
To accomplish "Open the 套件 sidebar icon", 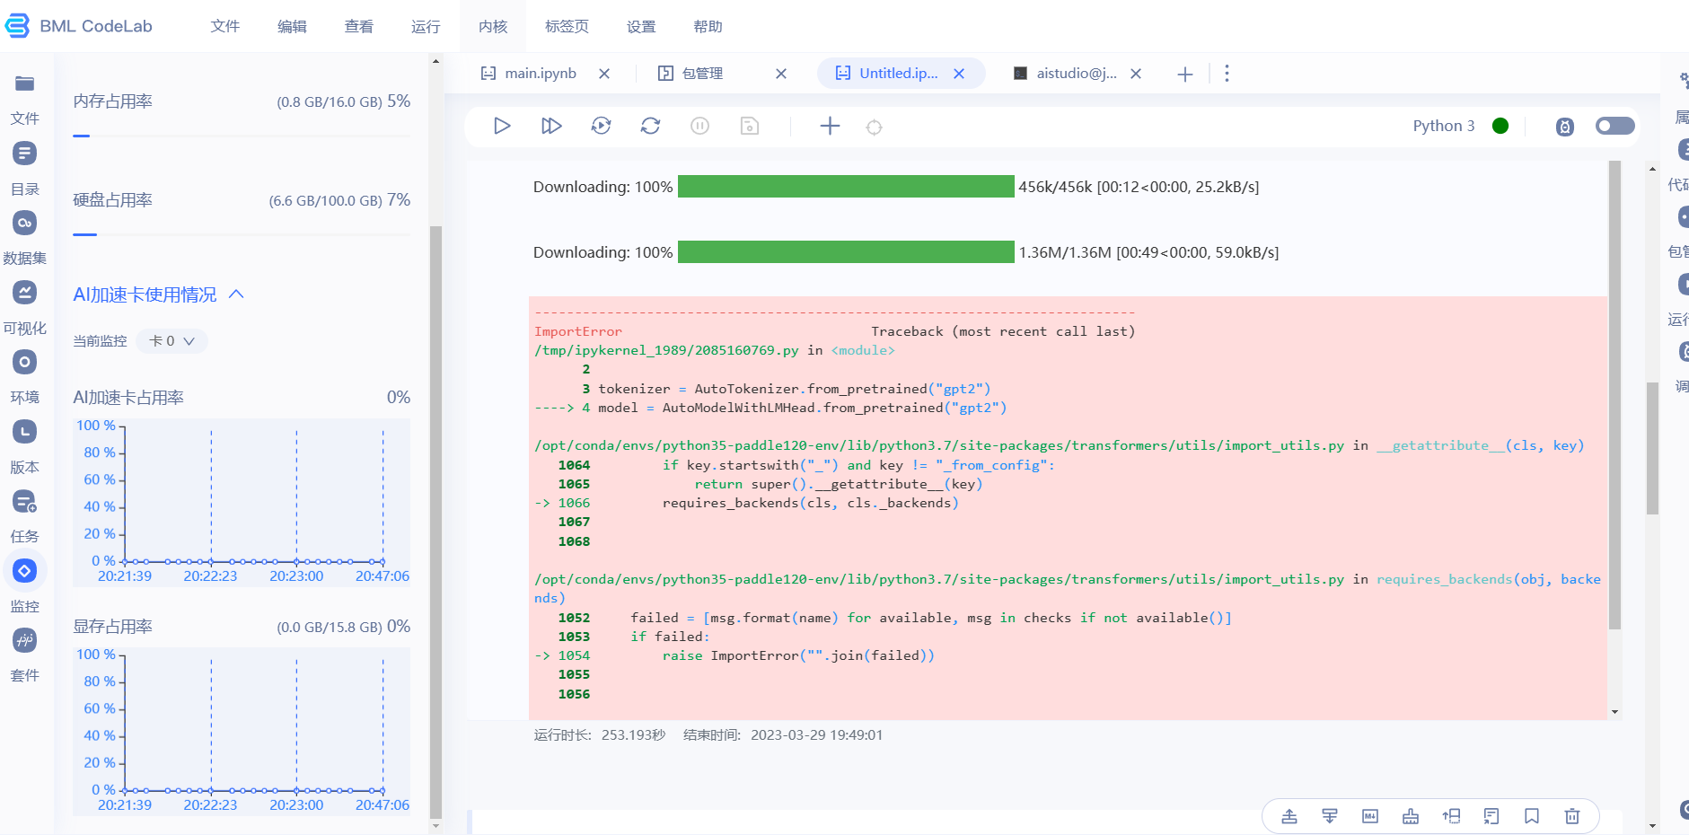I will click(24, 640).
